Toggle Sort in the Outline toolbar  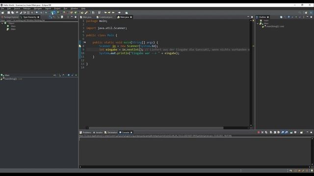[x=285, y=17]
